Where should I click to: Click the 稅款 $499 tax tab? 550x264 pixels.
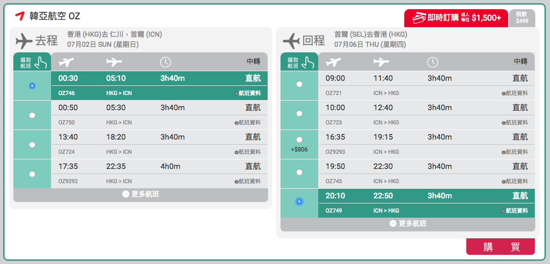click(x=522, y=18)
